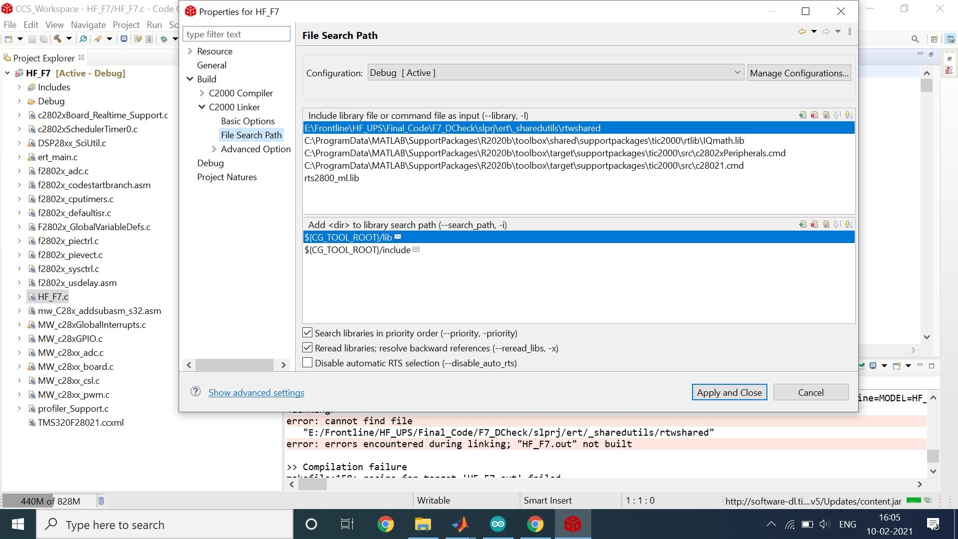Select ert_main.c in Project Explorer
958x539 pixels.
57,157
